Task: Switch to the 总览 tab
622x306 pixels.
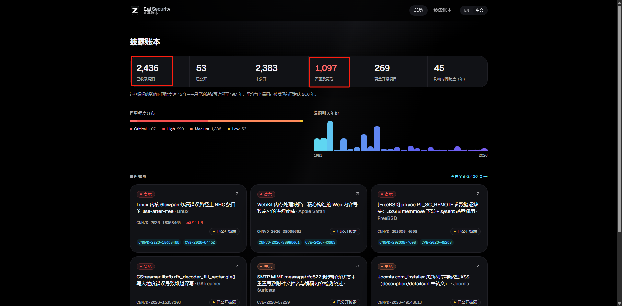Action: [x=419, y=10]
